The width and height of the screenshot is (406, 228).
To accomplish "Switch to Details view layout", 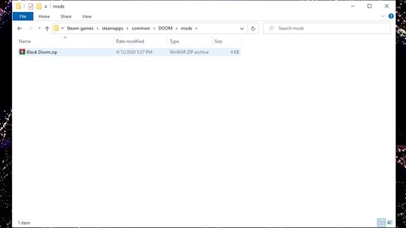I will [381, 222].
